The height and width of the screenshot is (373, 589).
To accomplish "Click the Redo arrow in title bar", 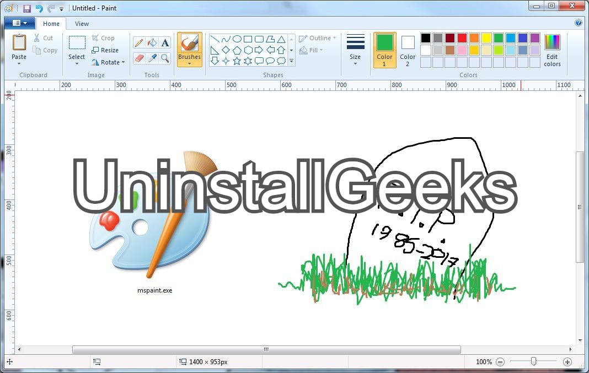I will 51,8.
